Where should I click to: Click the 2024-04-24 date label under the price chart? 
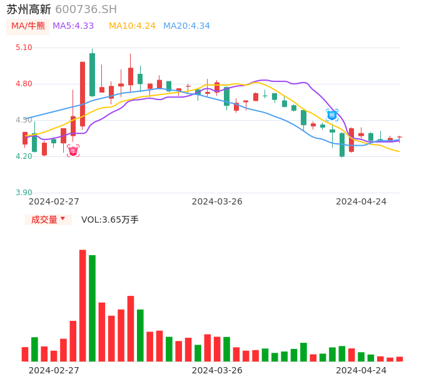(361, 201)
